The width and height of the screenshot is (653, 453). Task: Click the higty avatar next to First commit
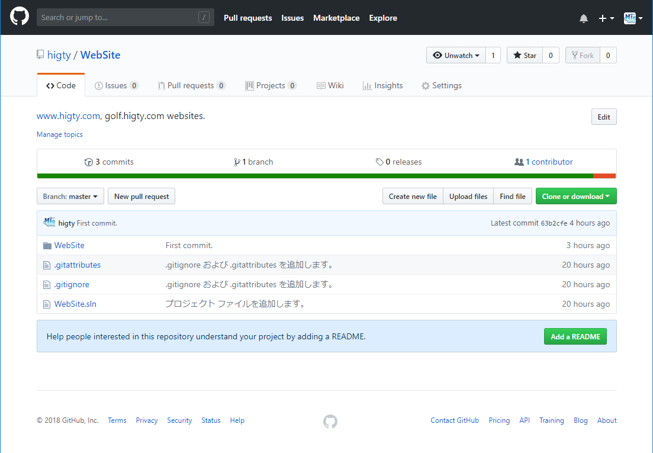(x=50, y=222)
